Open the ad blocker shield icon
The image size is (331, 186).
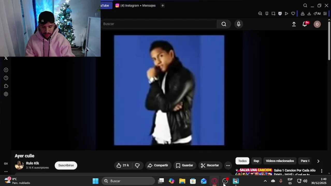coord(280,14)
